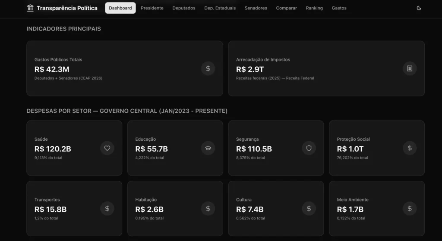
Task: Select the active Dashboard tab
Action: [120, 8]
